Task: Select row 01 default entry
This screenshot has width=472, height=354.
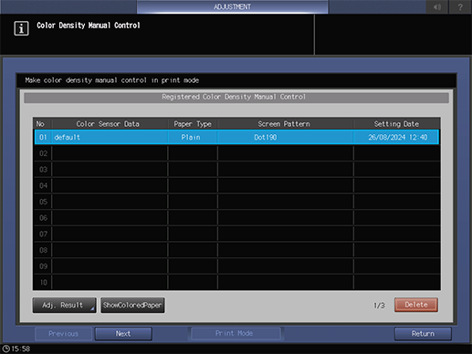Action: click(x=236, y=137)
